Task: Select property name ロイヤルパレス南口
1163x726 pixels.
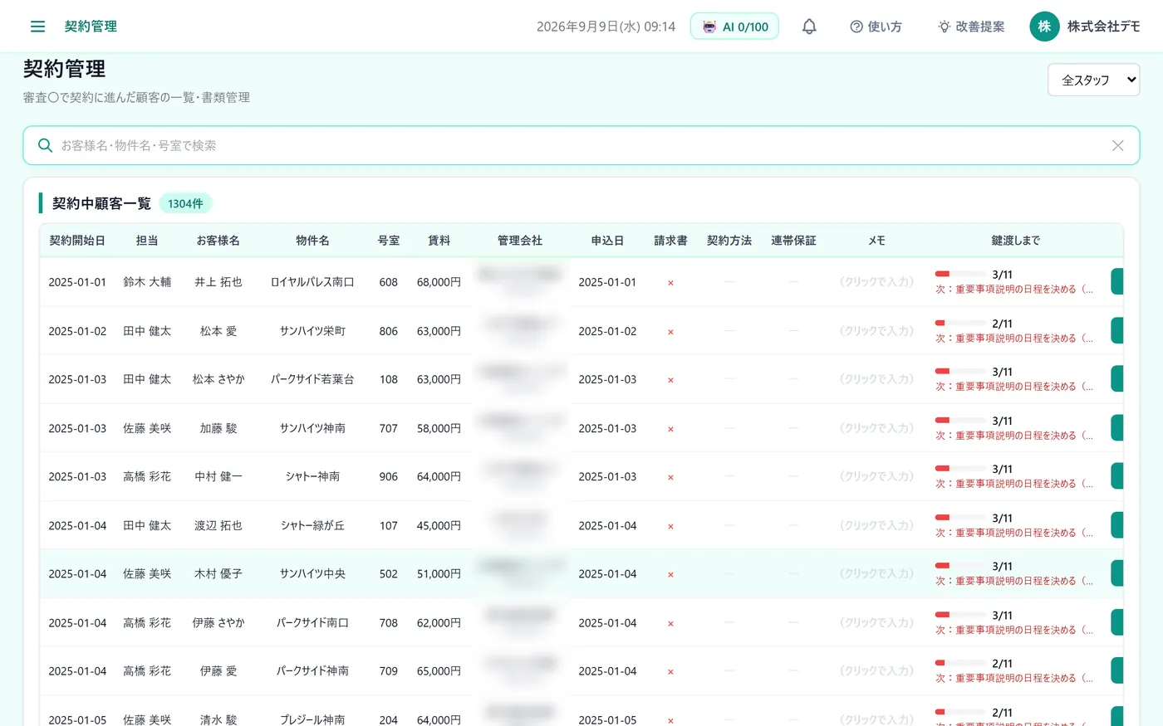Action: tap(312, 282)
